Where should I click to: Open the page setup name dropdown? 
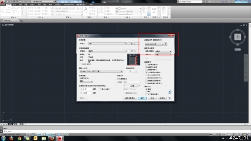[x=107, y=43]
